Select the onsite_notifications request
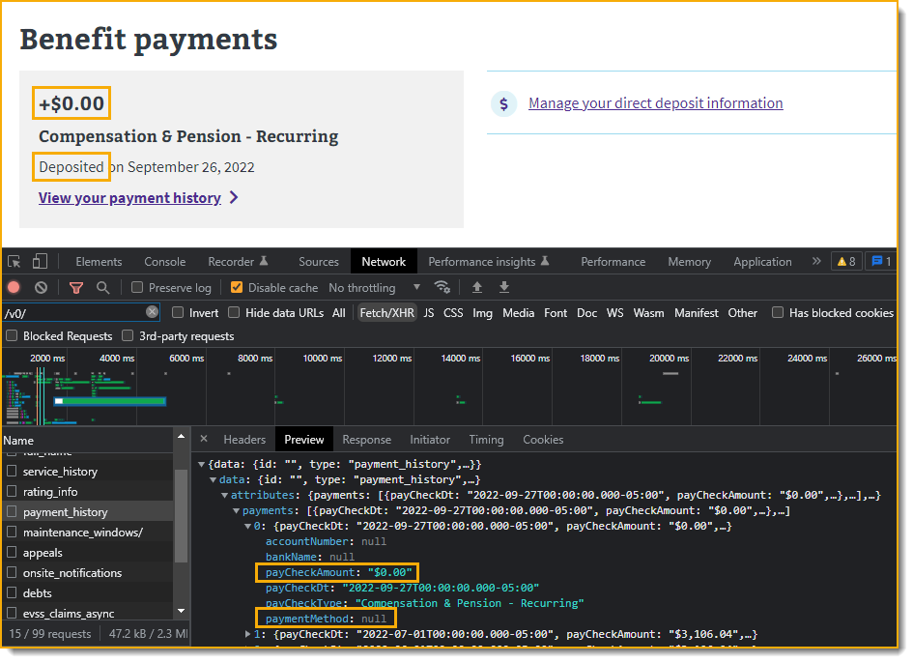Screen dimensions: 913x663 pos(88,573)
